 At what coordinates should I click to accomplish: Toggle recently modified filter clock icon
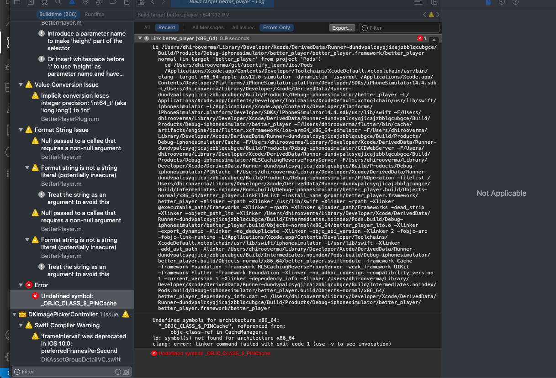118,372
